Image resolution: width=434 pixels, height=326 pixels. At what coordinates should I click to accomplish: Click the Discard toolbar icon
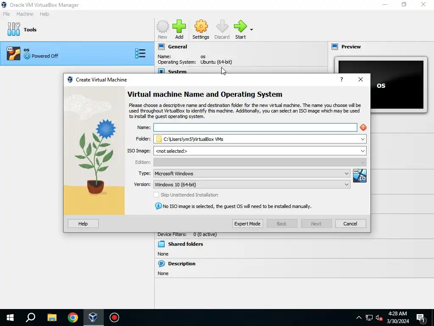(x=222, y=29)
